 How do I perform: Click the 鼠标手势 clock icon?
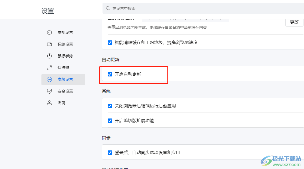pos(49,56)
